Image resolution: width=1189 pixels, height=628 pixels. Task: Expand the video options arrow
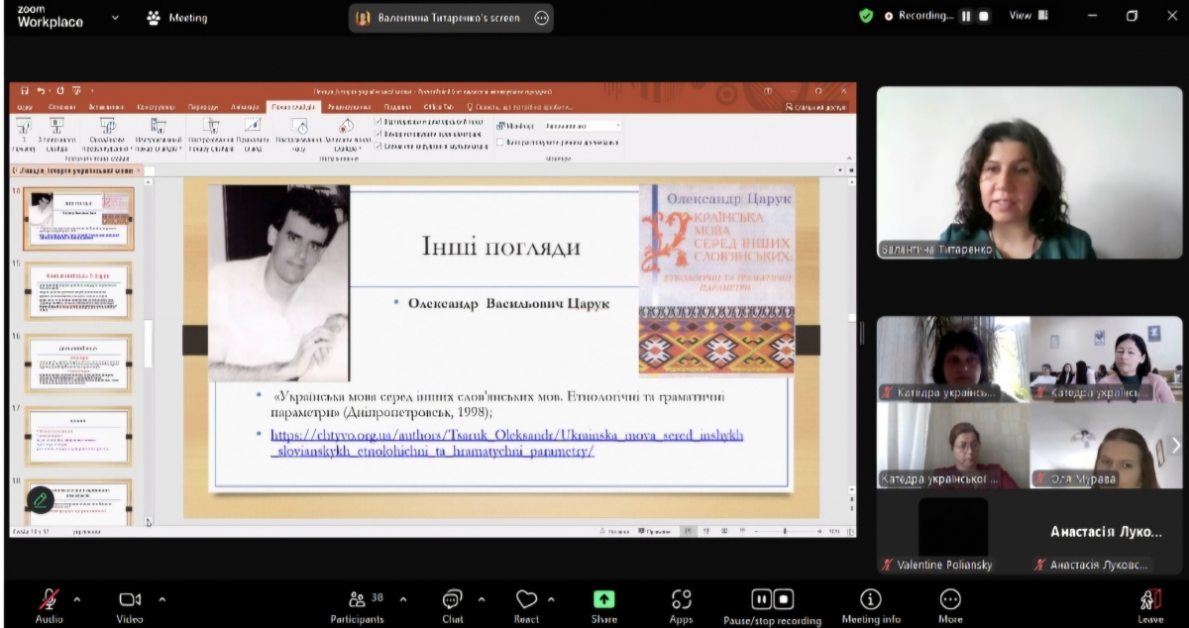point(162,599)
